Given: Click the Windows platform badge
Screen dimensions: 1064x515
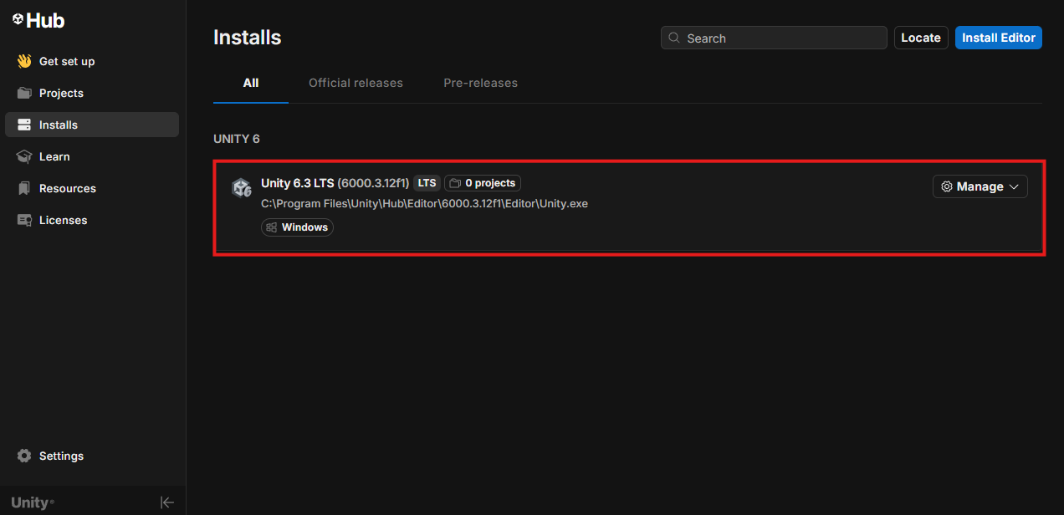Looking at the screenshot, I should (x=297, y=227).
